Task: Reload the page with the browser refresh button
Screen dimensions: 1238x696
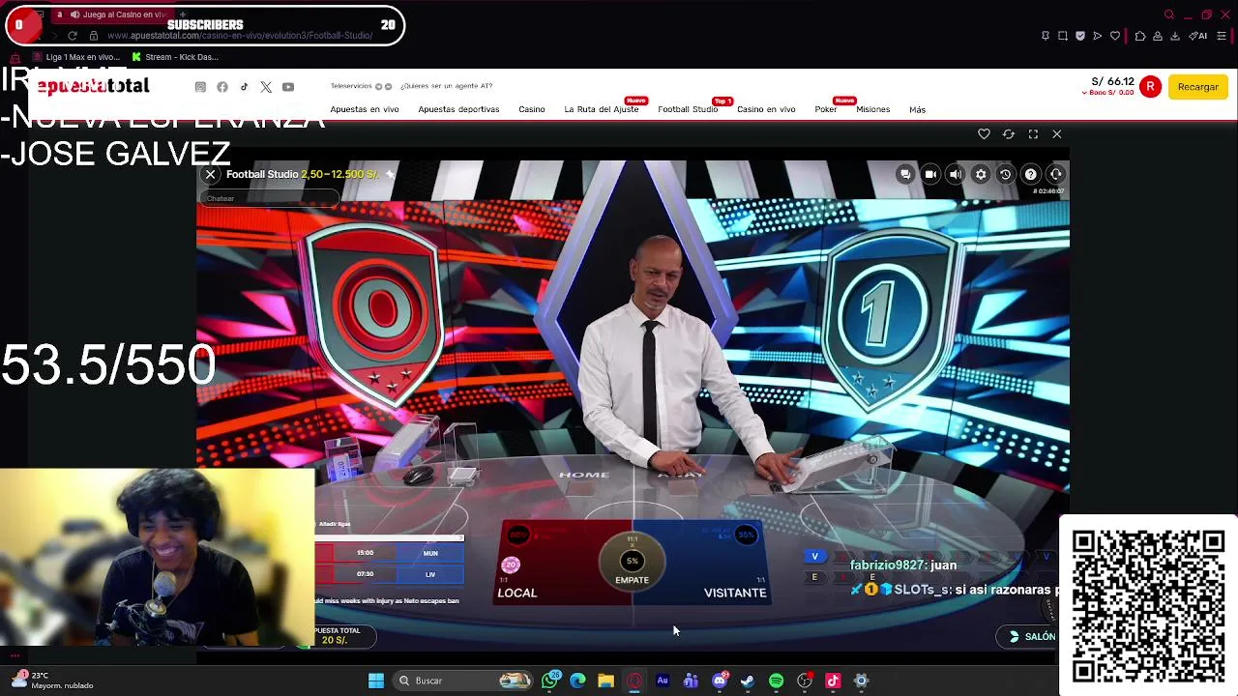Action: 73,36
